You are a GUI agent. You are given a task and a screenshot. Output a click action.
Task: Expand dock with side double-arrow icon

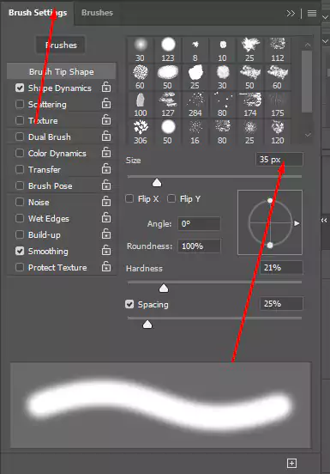tap(324, 221)
